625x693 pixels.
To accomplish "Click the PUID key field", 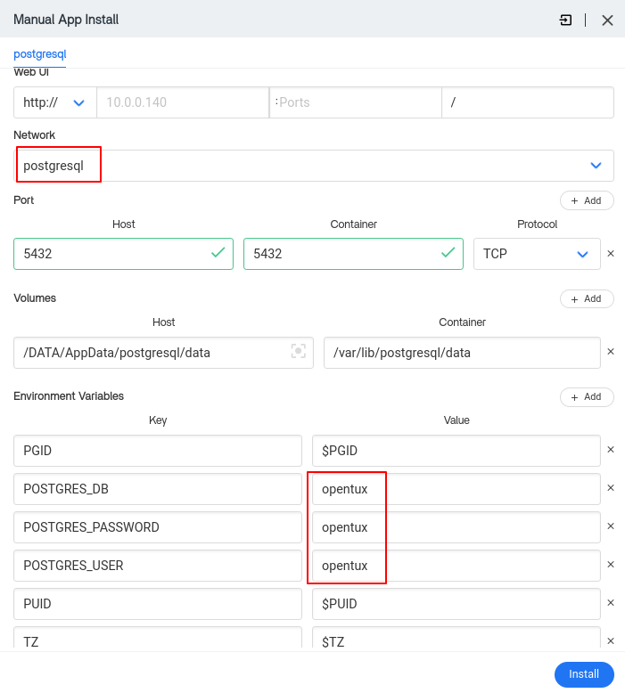I will [158, 604].
